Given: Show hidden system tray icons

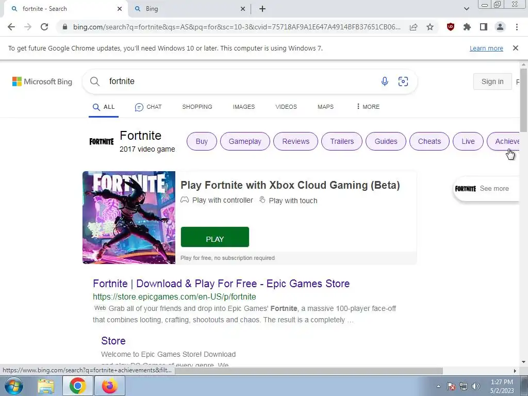Looking at the screenshot, I should (x=438, y=386).
